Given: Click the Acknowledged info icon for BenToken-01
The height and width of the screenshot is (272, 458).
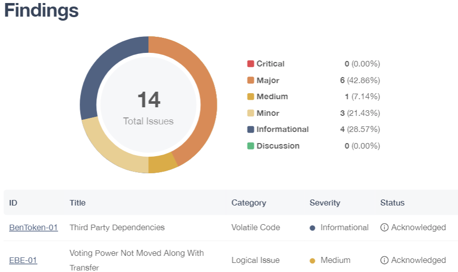Looking at the screenshot, I should pyautogui.click(x=384, y=227).
